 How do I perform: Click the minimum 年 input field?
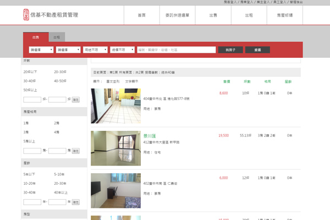32,202
